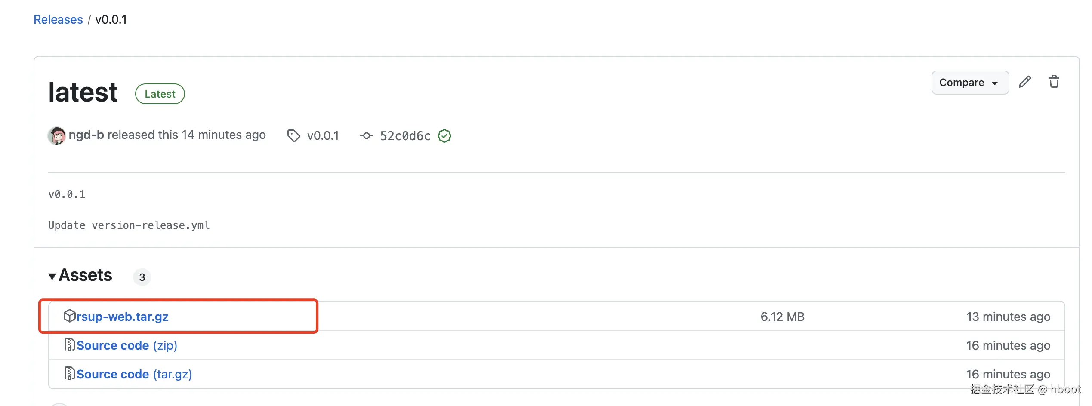Download rsup-web.tar.gz asset
This screenshot has width=1092, height=406.
tap(123, 317)
